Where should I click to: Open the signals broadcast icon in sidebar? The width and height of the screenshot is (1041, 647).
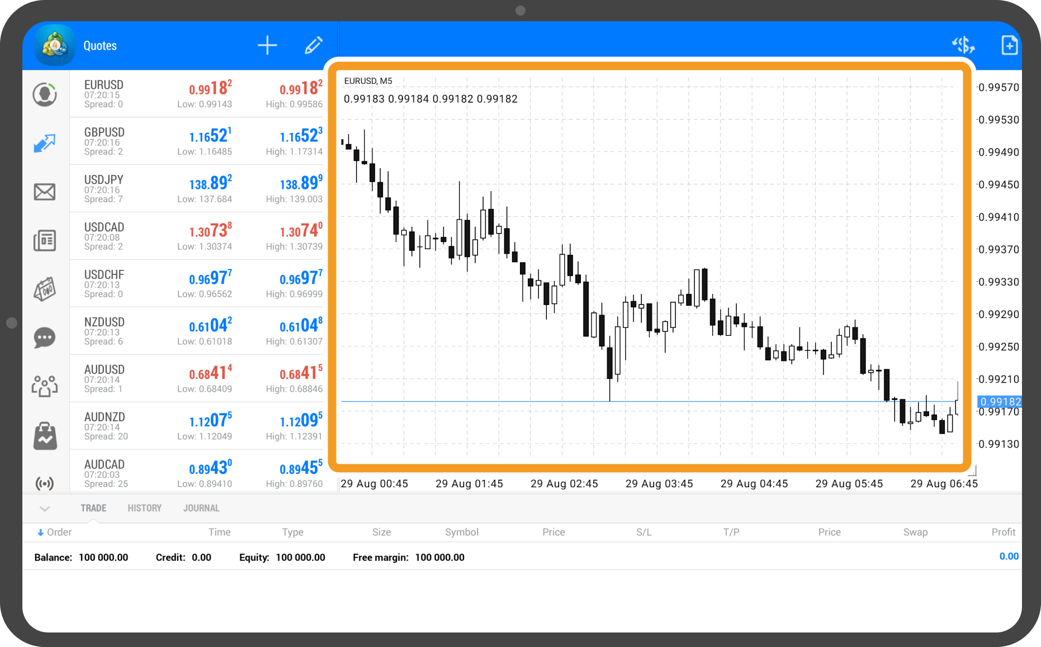click(x=45, y=483)
